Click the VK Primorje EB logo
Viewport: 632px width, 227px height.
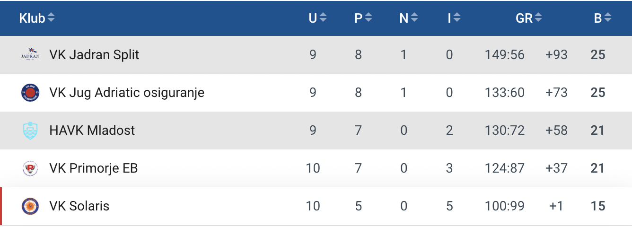[30, 168]
